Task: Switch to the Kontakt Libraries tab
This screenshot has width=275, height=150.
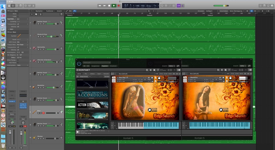Action: click(x=79, y=74)
